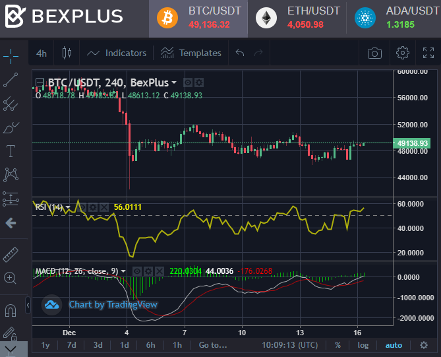Enter fullscreen chart mode
Viewport: 441px width, 357px height.
428,53
